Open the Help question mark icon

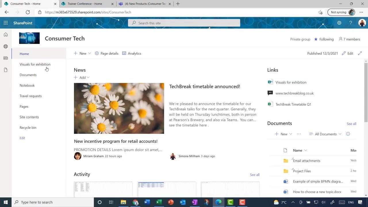[350, 23]
